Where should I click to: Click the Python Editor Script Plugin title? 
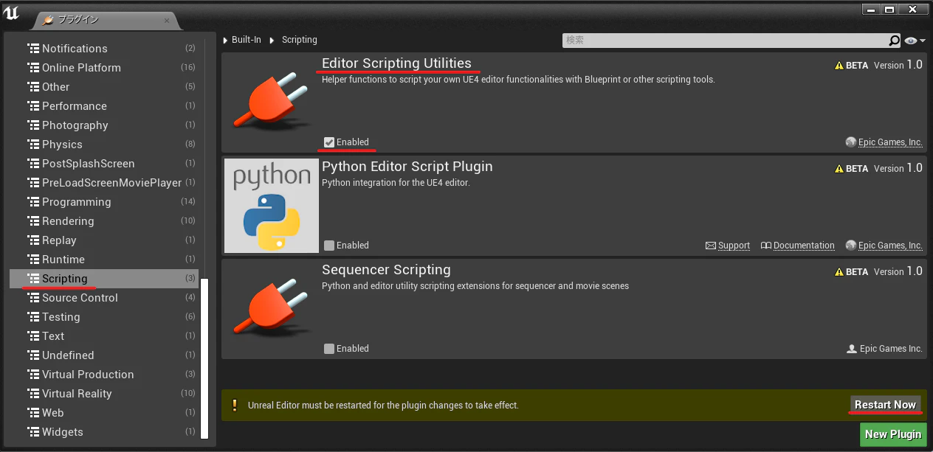(x=407, y=167)
